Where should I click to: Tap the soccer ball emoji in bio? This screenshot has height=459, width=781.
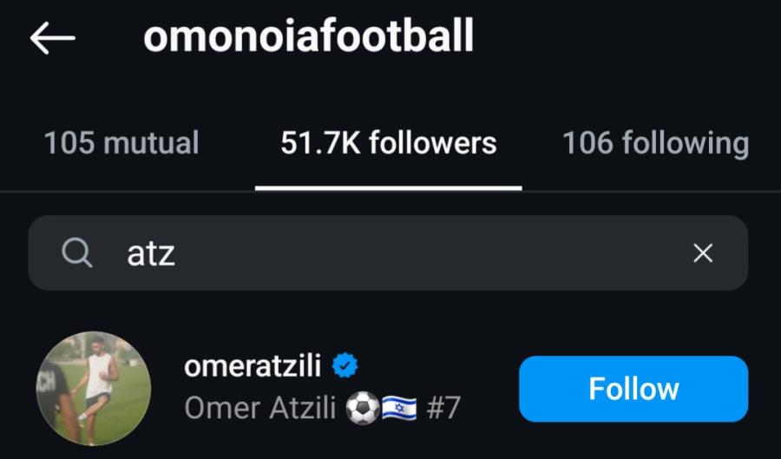(x=363, y=408)
